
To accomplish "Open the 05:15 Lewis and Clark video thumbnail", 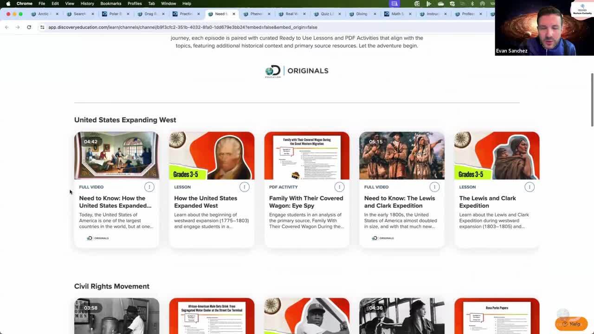I will 401,155.
